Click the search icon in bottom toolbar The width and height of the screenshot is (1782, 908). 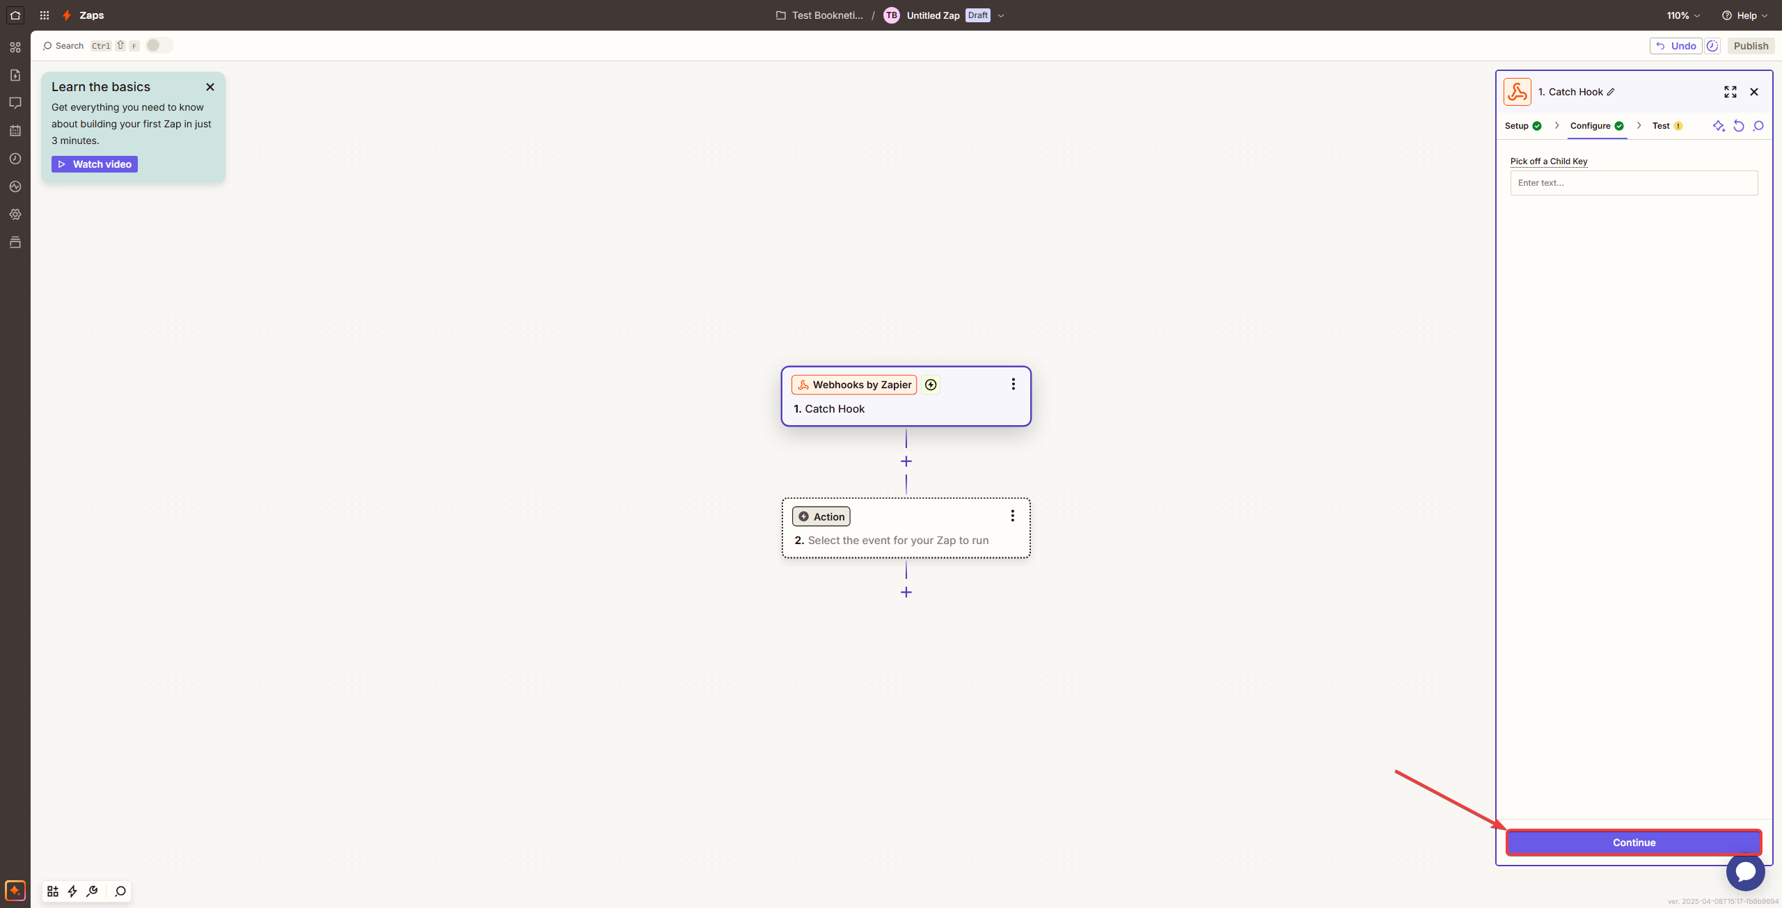(x=120, y=891)
